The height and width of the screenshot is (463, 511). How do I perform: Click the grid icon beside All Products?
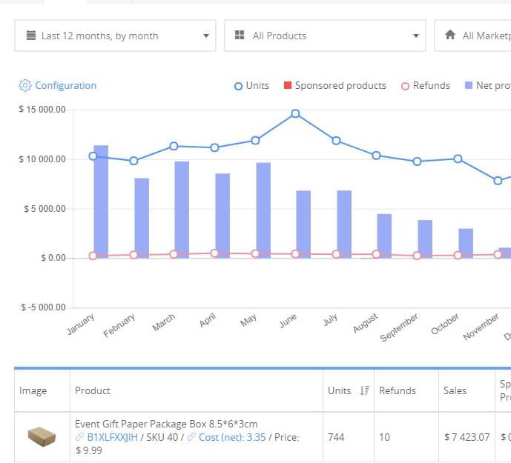(x=240, y=36)
